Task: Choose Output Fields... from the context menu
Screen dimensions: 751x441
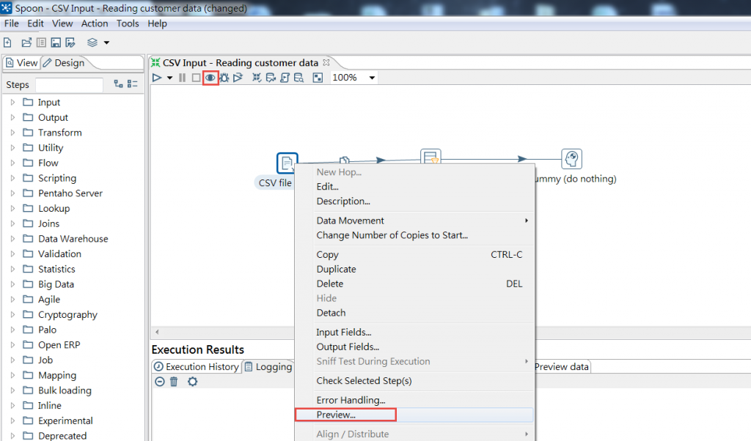Action: click(x=414, y=346)
